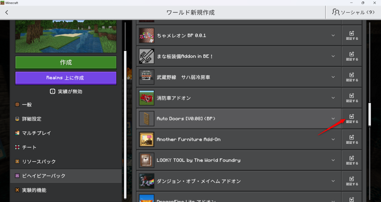Click the Auto Doors door thumbnail
The image size is (381, 202).
click(147, 119)
